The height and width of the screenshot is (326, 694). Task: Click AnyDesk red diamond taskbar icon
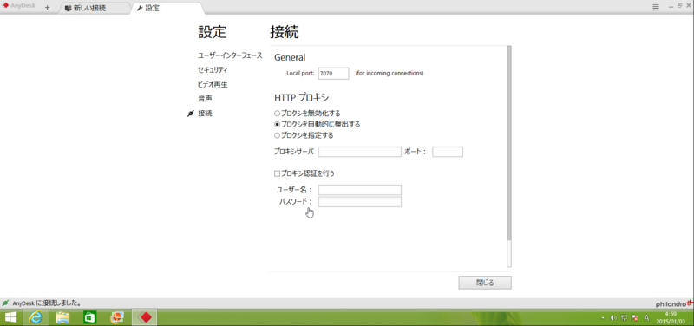[145, 317]
